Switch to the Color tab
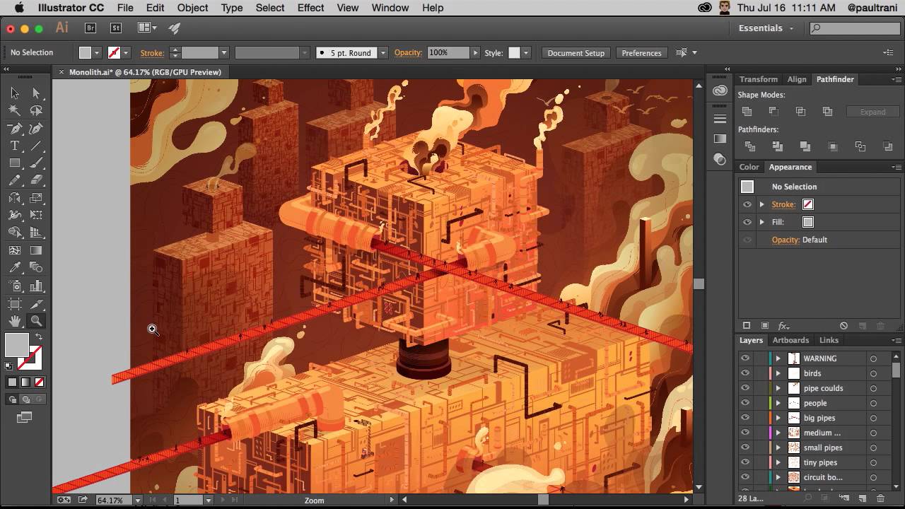 749,167
